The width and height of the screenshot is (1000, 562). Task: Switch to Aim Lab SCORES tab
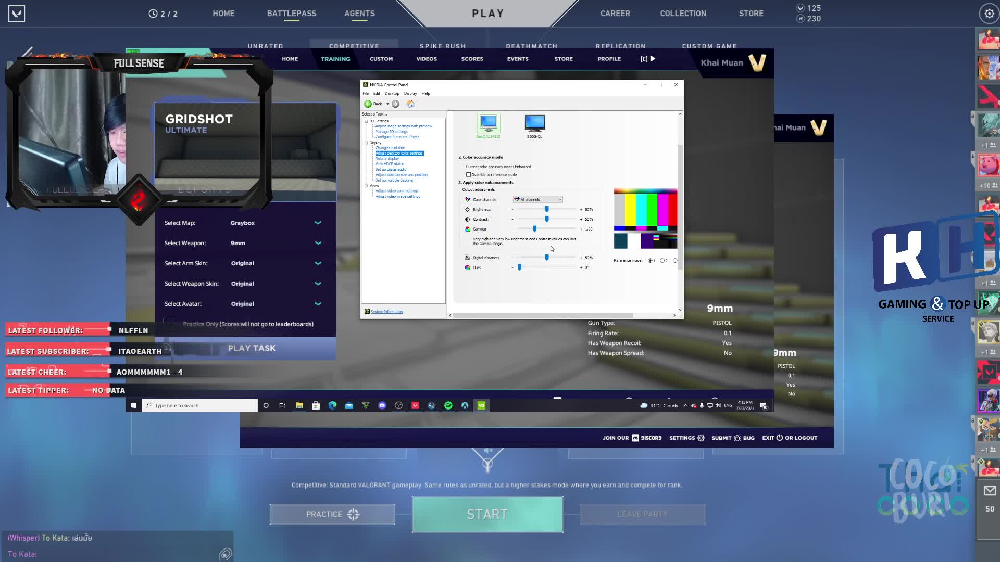472,59
